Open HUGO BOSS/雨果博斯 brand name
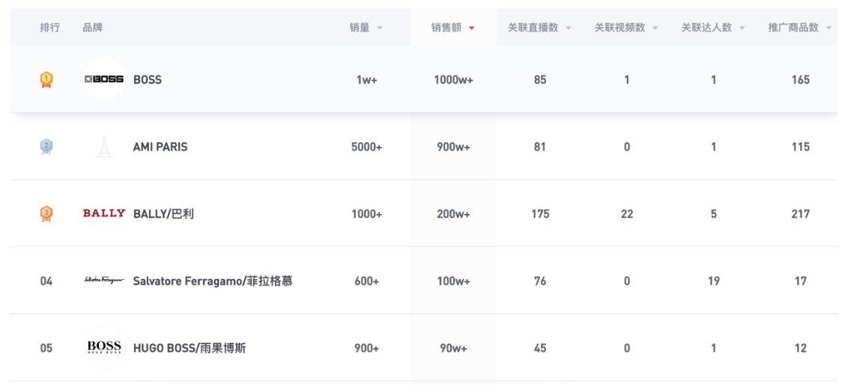 pyautogui.click(x=189, y=348)
